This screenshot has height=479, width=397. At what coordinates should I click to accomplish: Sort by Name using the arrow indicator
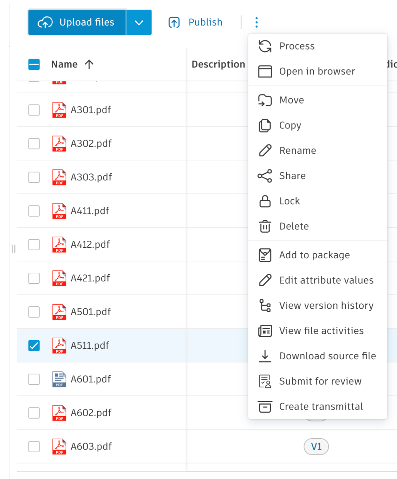pyautogui.click(x=89, y=64)
